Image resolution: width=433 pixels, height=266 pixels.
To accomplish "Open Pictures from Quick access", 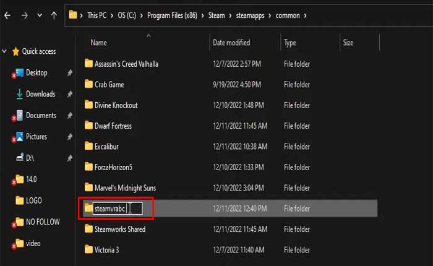I will click(36, 137).
